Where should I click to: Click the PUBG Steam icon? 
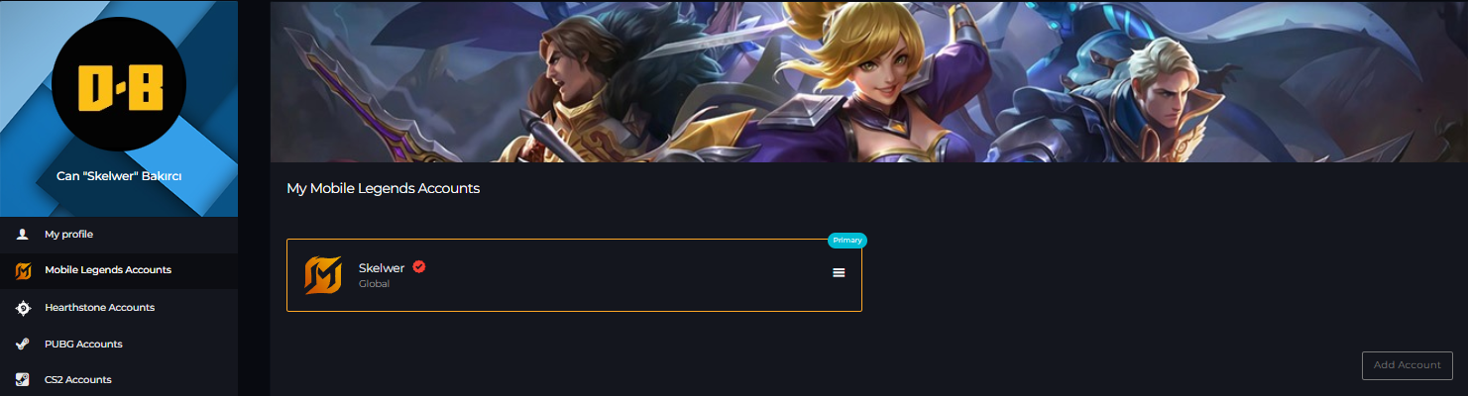[23, 345]
